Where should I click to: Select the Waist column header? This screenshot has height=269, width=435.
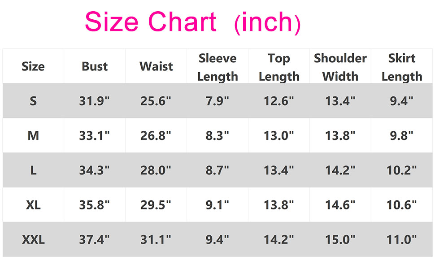[156, 66]
